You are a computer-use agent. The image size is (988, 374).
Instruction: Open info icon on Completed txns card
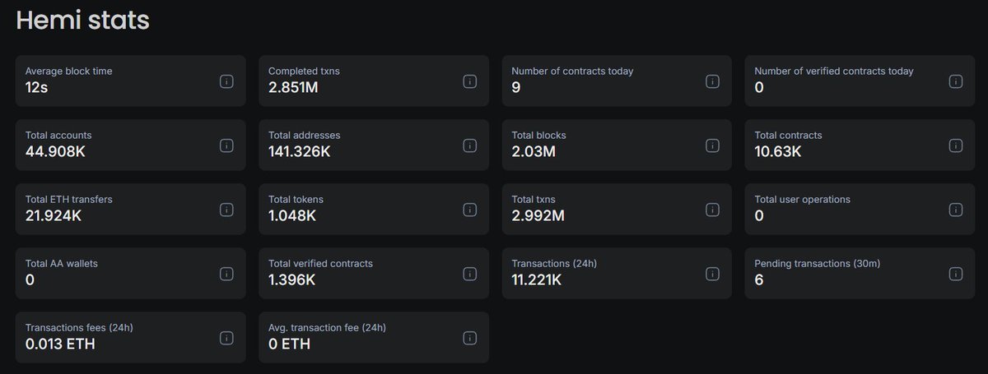pos(469,81)
